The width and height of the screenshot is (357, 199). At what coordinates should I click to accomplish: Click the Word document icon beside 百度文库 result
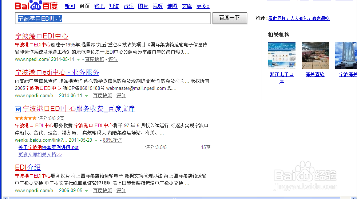pos(18,109)
